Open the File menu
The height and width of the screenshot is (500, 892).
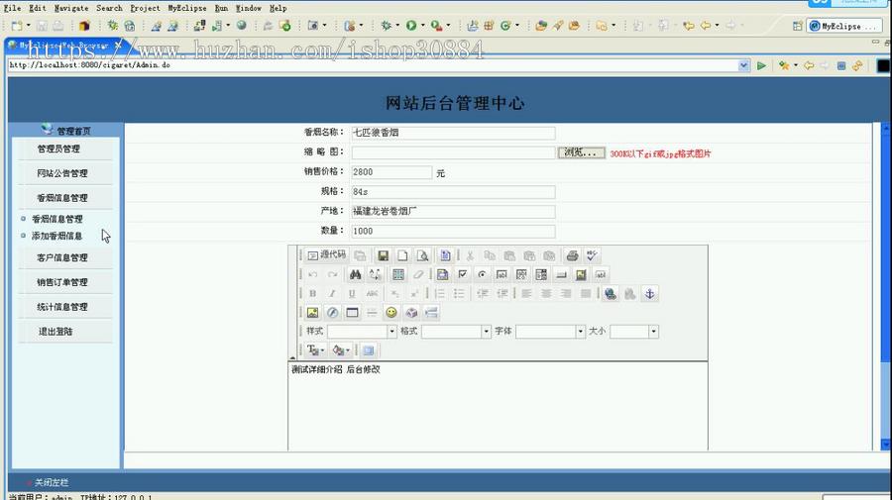12,8
